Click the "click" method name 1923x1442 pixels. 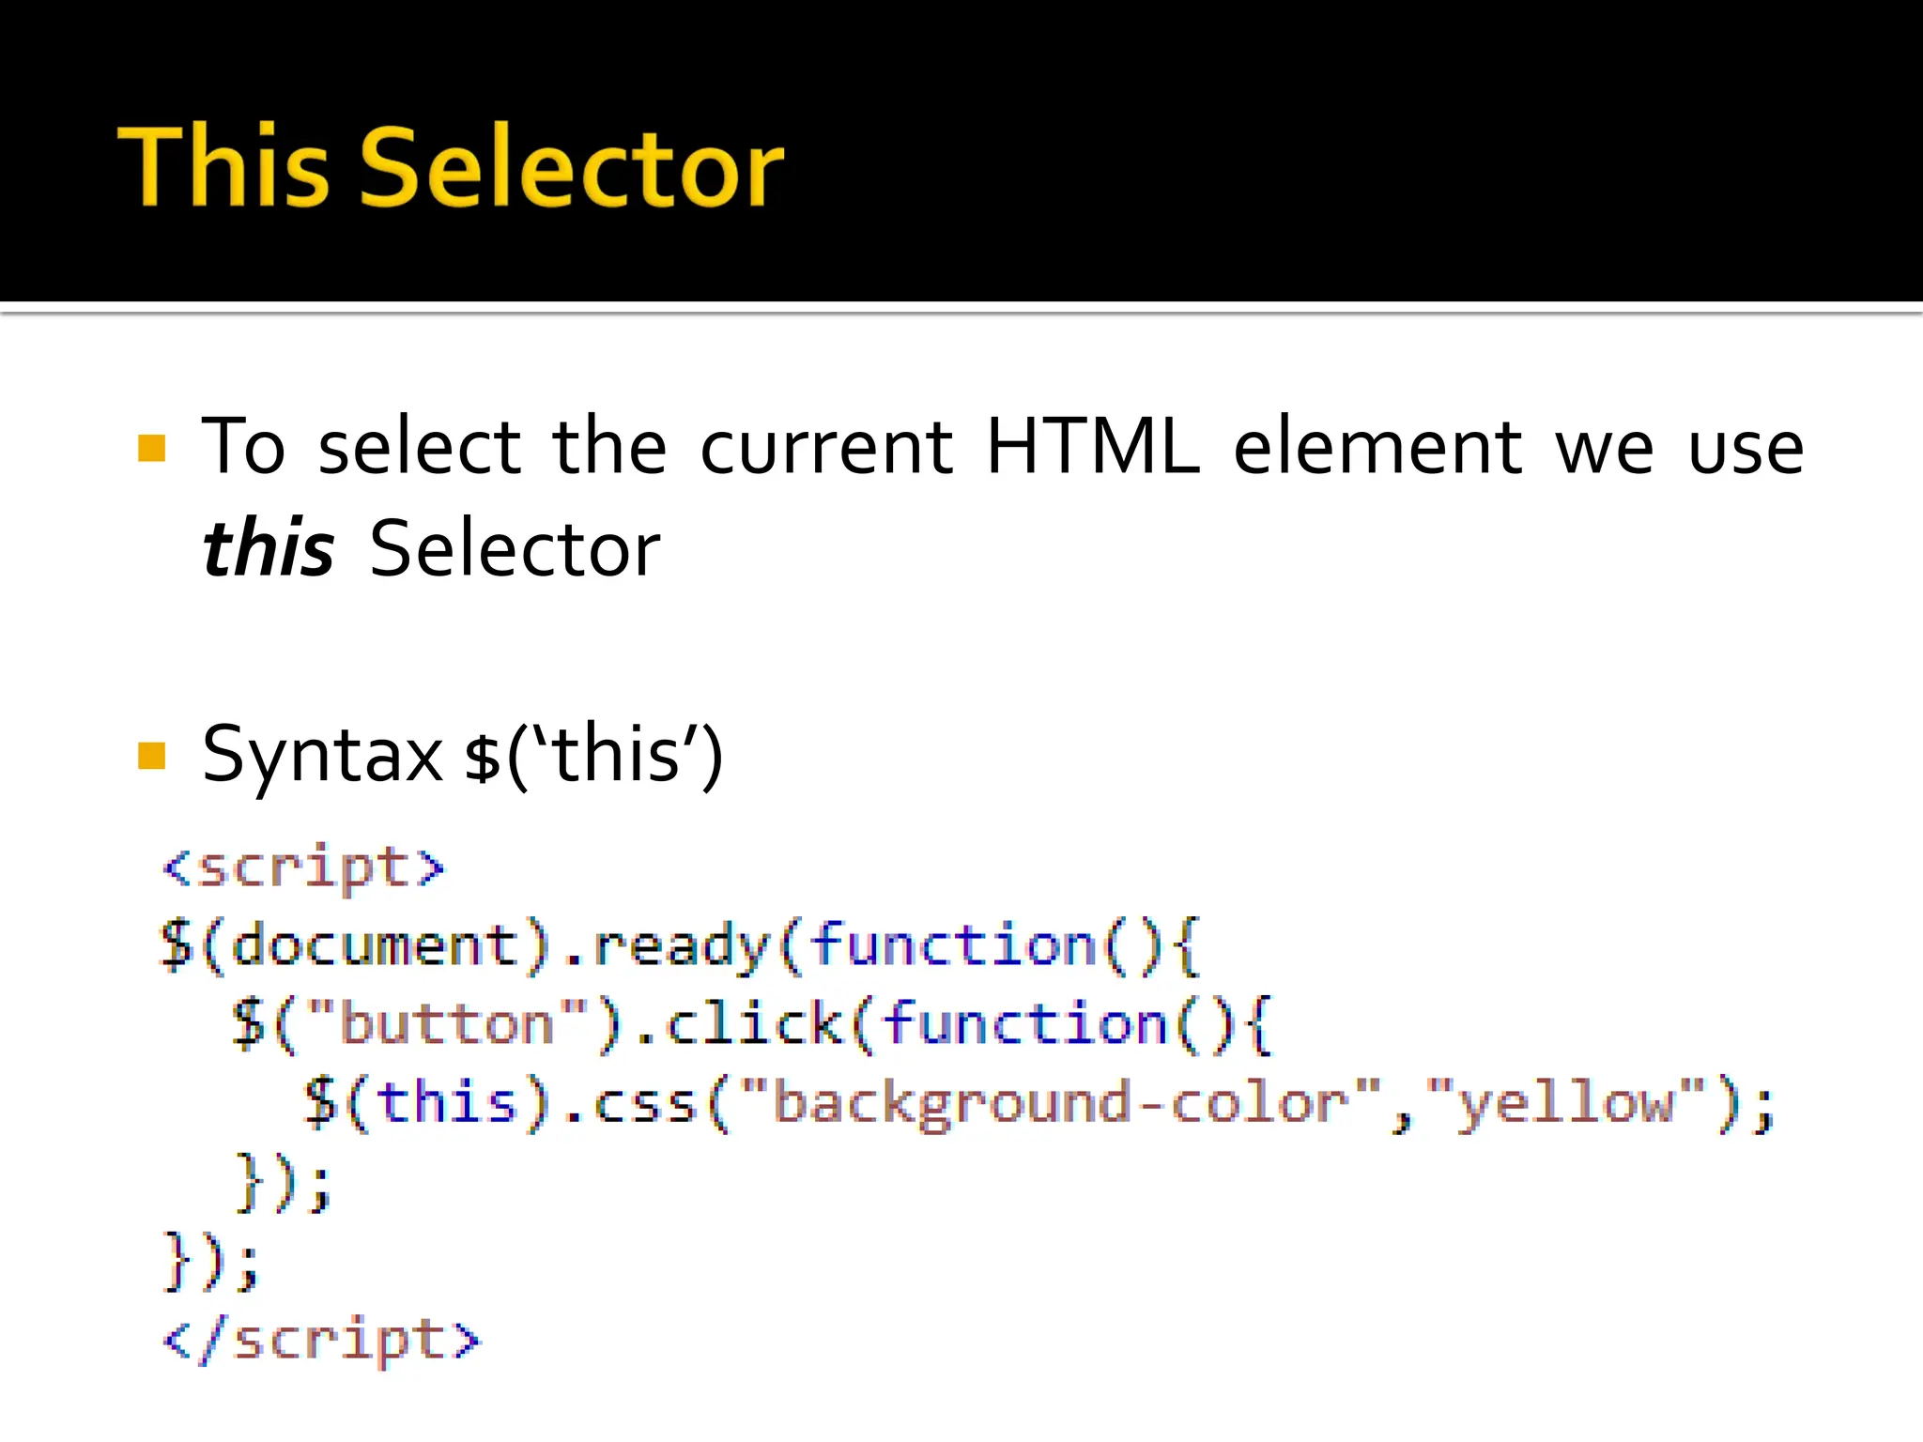[x=754, y=1023]
